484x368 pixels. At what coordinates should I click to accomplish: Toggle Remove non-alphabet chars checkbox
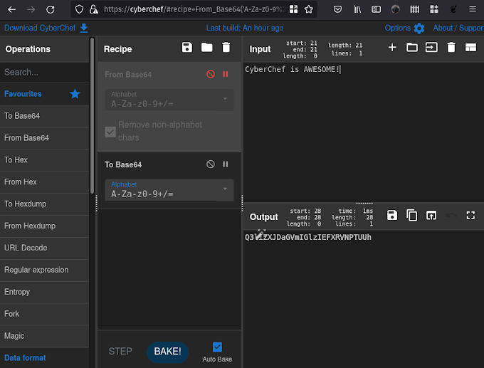110,132
